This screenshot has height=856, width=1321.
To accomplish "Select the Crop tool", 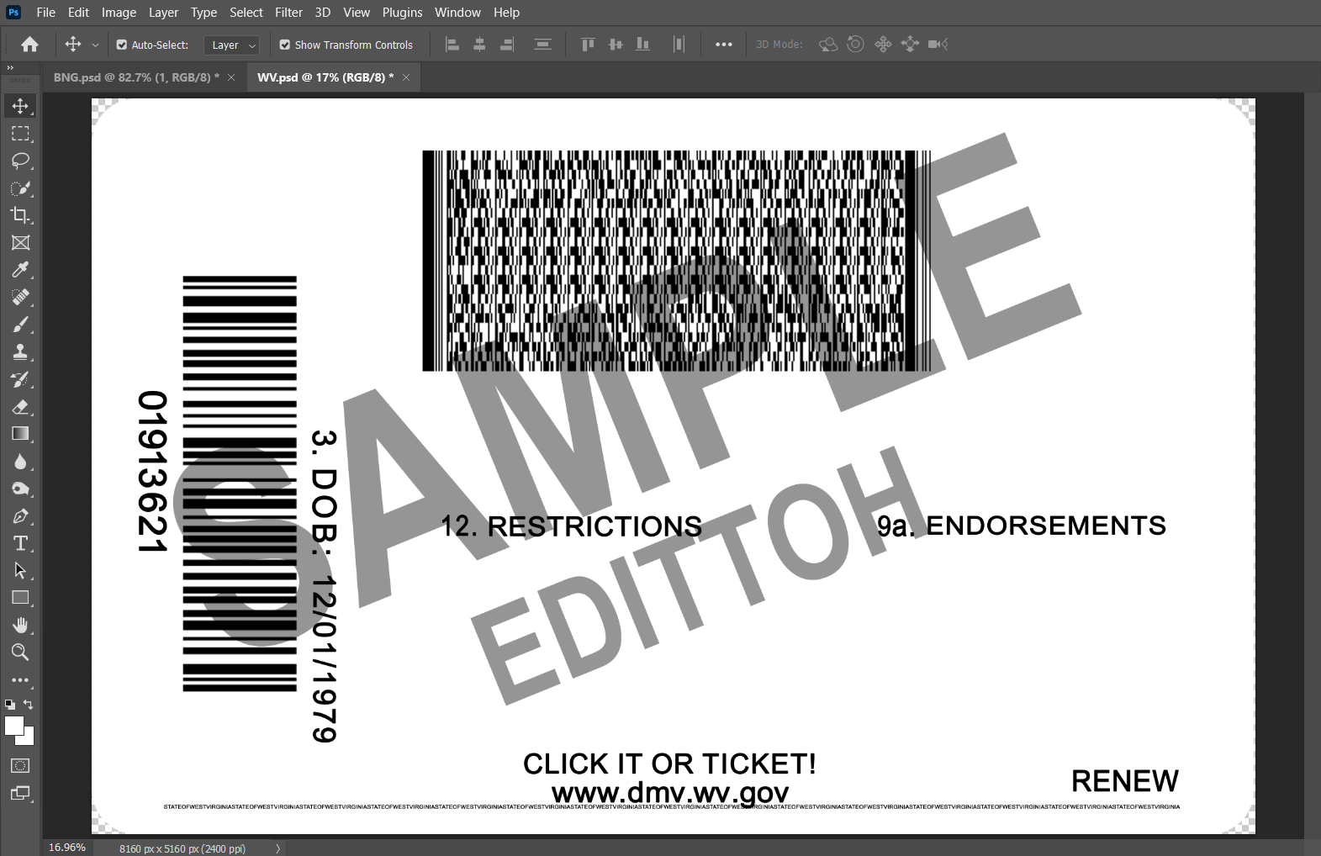I will 20,215.
